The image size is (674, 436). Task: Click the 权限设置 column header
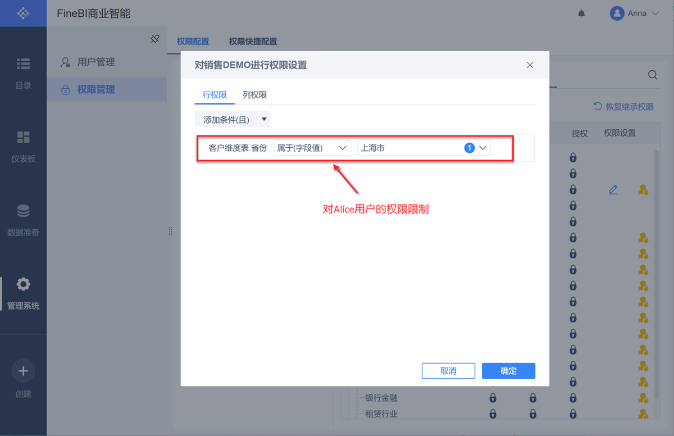620,133
